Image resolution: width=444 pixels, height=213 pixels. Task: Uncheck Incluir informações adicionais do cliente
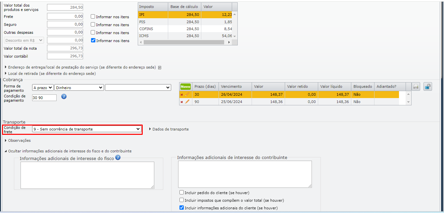click(181, 208)
